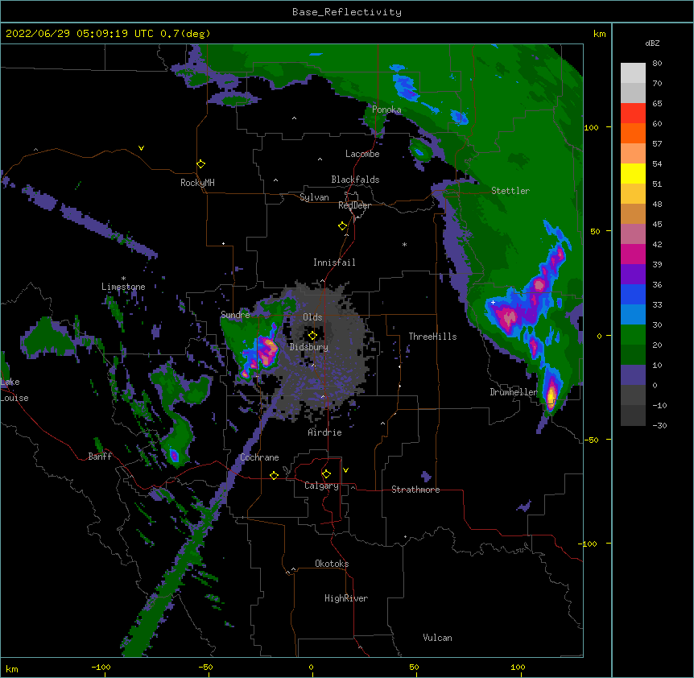Click the yellow v marker northeast of Calgary
This screenshot has width=694, height=678.
tap(345, 470)
